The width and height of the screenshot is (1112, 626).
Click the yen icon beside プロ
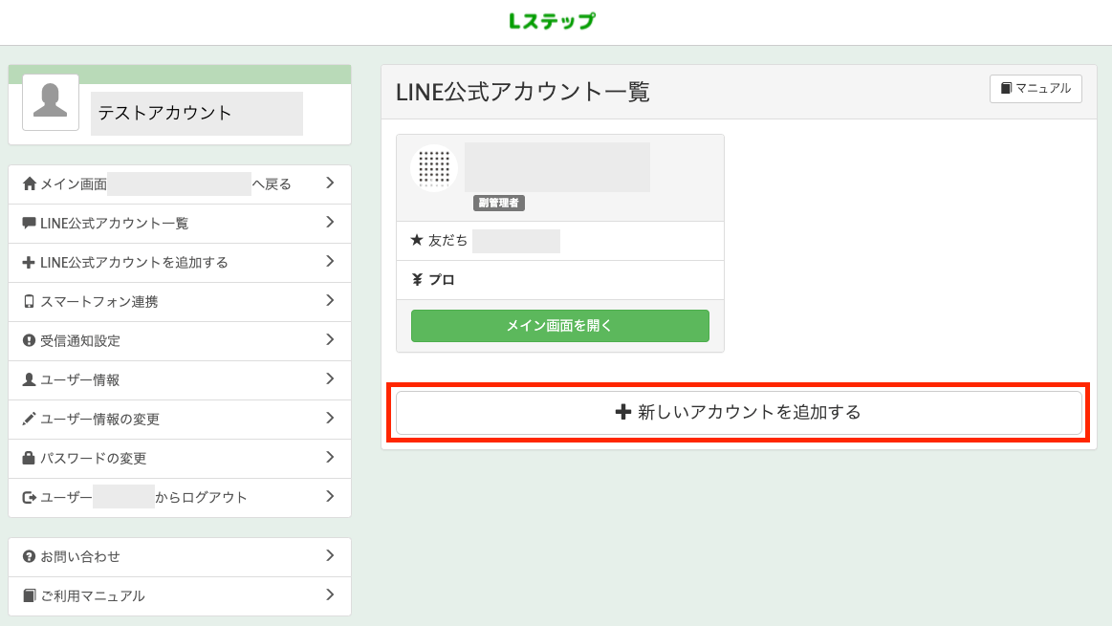coord(417,280)
